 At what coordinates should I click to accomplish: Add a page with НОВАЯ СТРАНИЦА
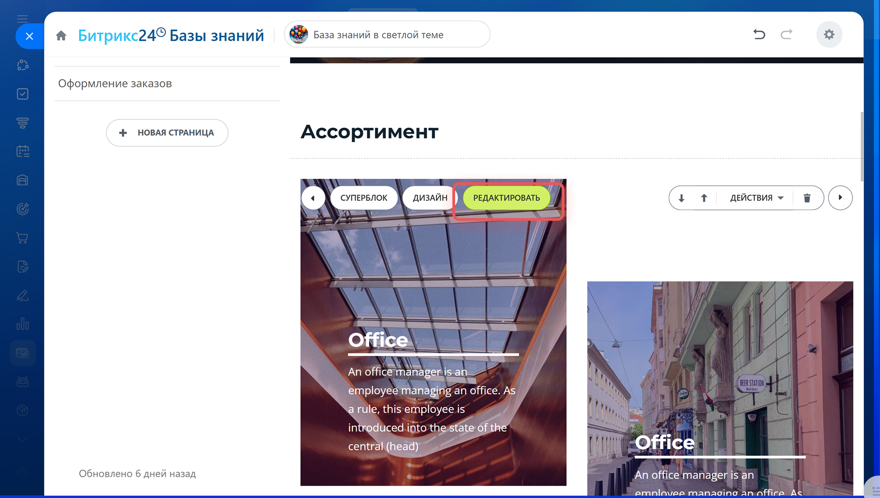point(167,133)
